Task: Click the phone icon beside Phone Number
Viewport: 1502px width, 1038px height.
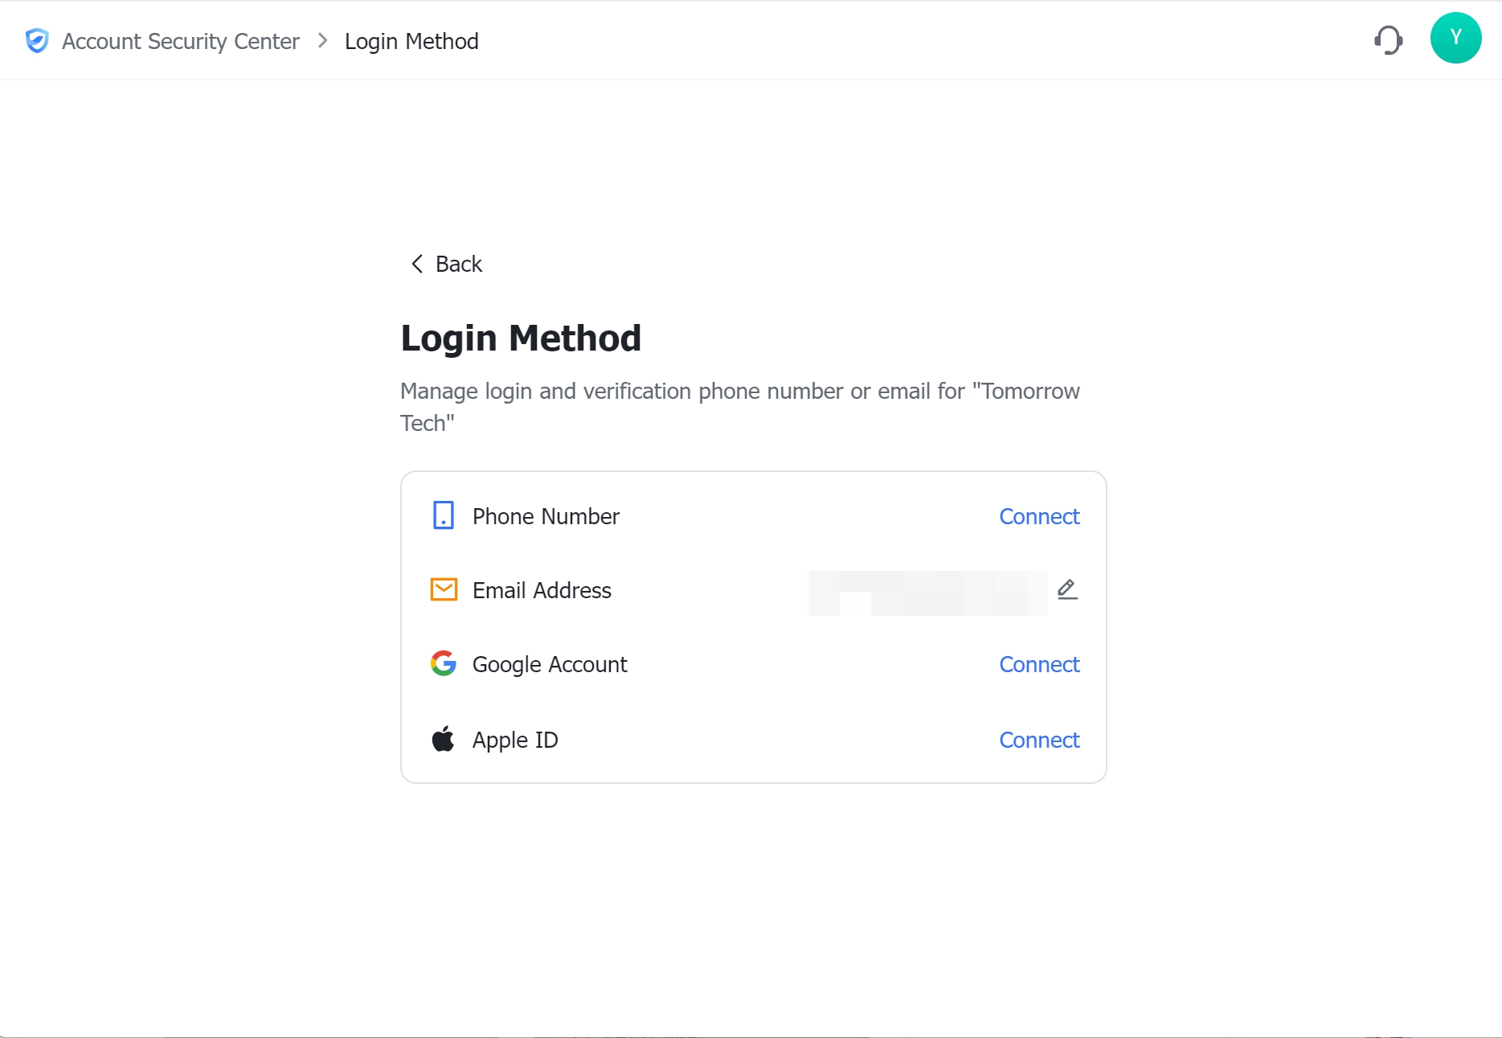Action: (x=443, y=515)
